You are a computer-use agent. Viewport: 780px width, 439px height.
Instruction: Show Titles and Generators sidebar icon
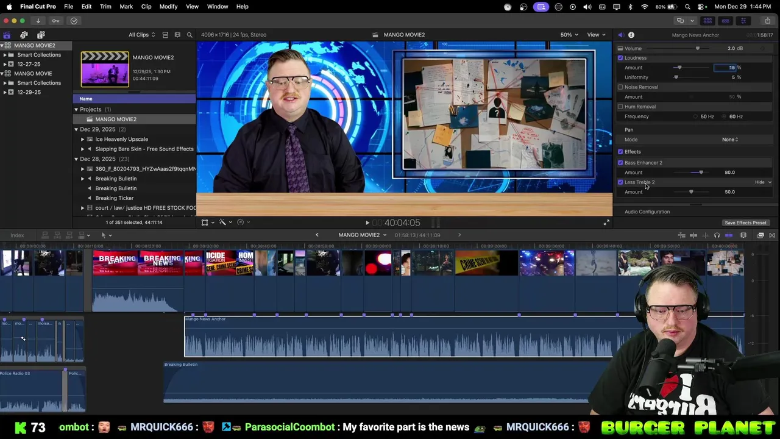coord(41,35)
